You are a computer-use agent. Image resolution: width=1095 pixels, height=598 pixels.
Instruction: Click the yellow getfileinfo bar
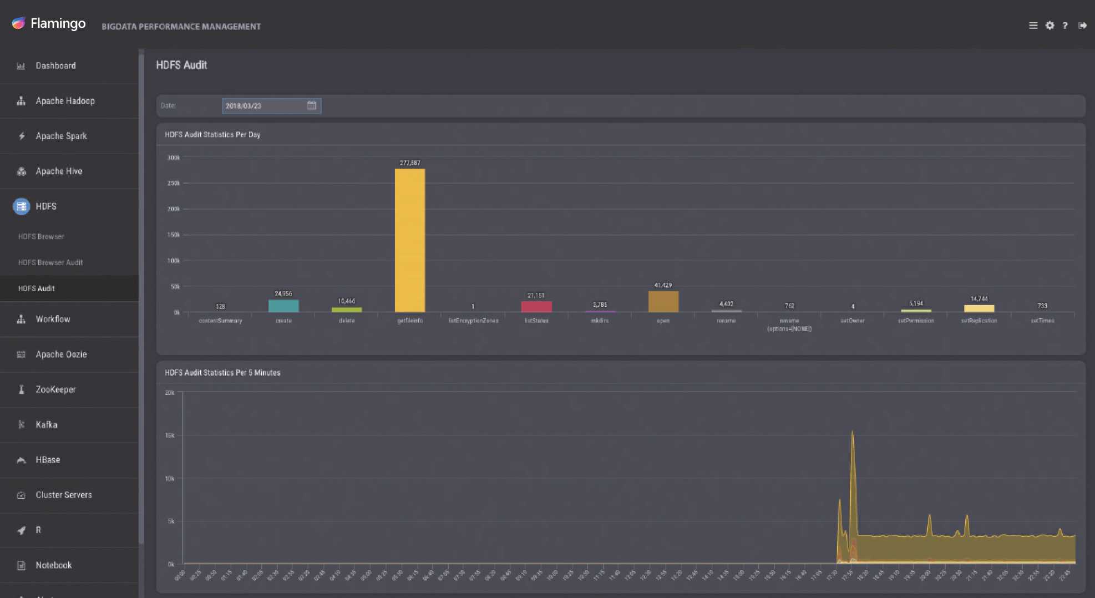click(x=410, y=240)
